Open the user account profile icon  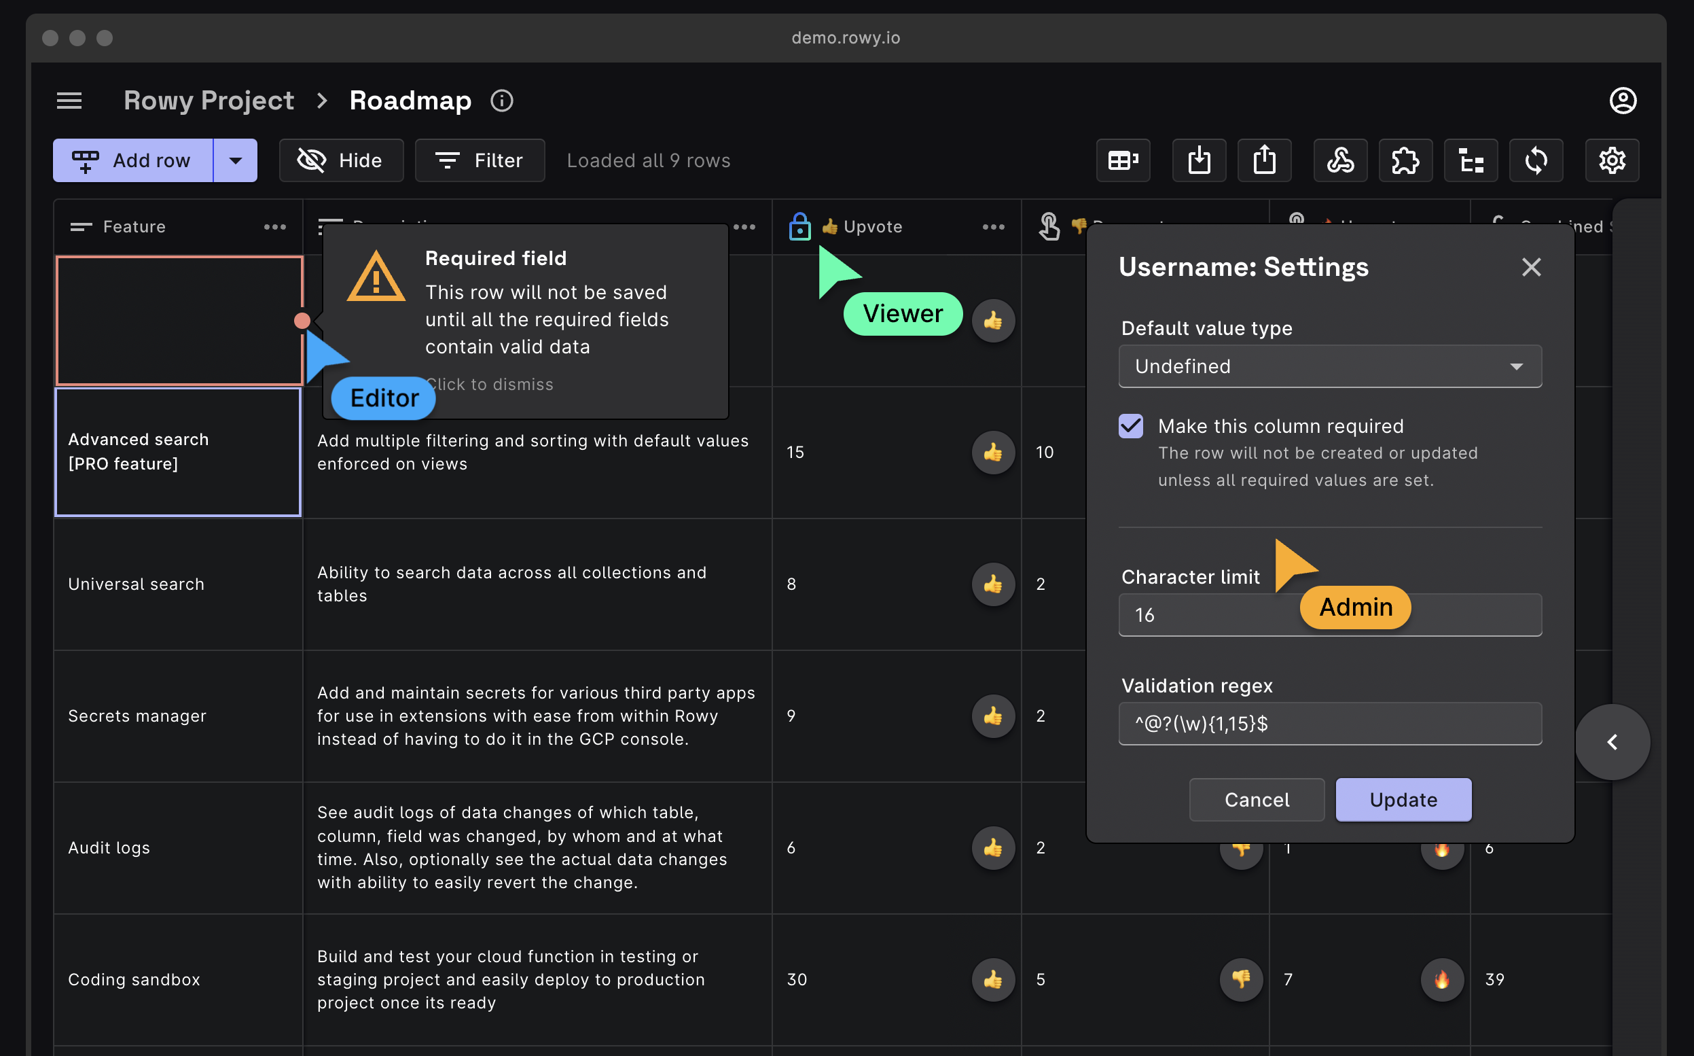(x=1622, y=101)
